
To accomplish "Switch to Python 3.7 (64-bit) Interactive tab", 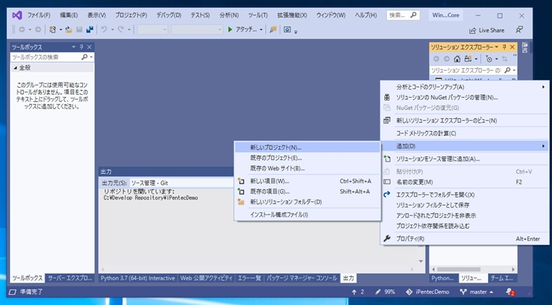I will coord(138,278).
